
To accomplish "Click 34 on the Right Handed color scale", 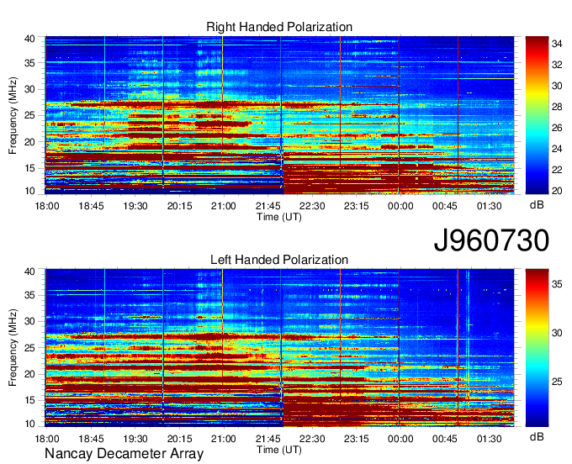I will point(557,44).
